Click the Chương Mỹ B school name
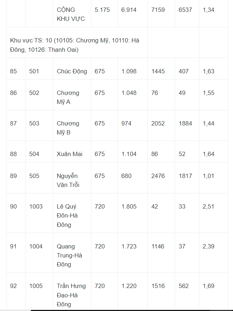 (68, 128)
